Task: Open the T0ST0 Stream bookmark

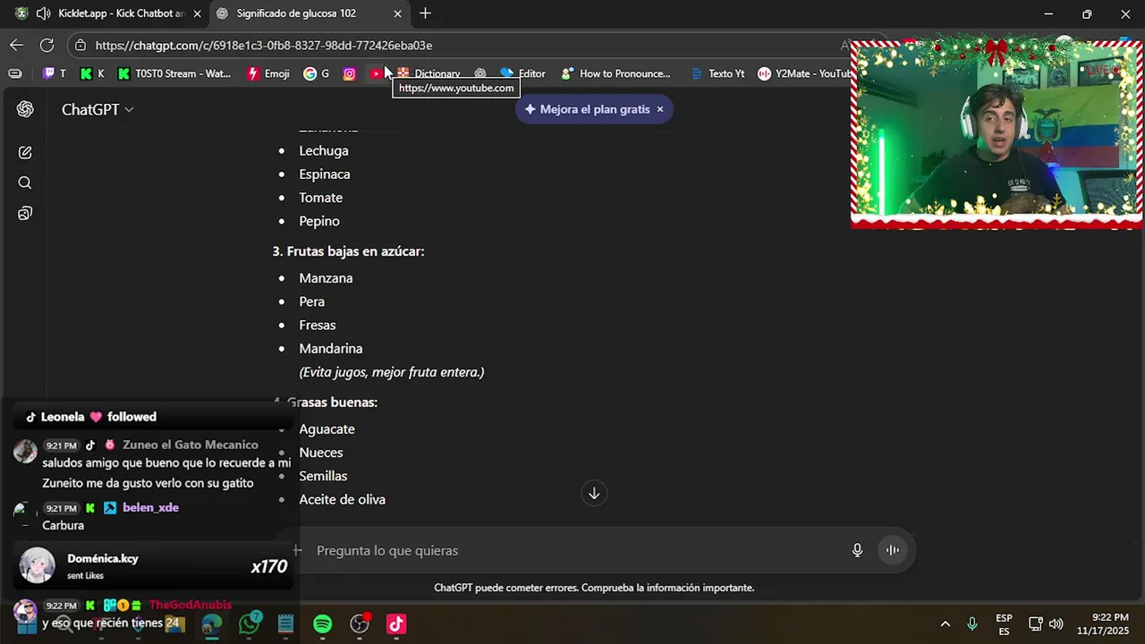Action: click(174, 73)
